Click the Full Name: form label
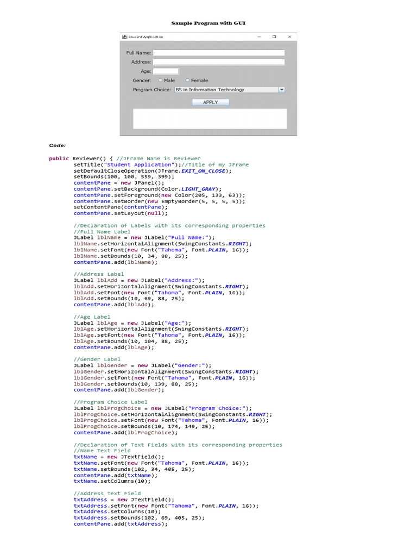This screenshot has height=556, width=417. pyautogui.click(x=138, y=53)
